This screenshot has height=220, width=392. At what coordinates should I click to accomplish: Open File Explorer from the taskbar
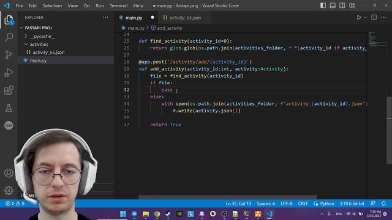tap(146, 214)
